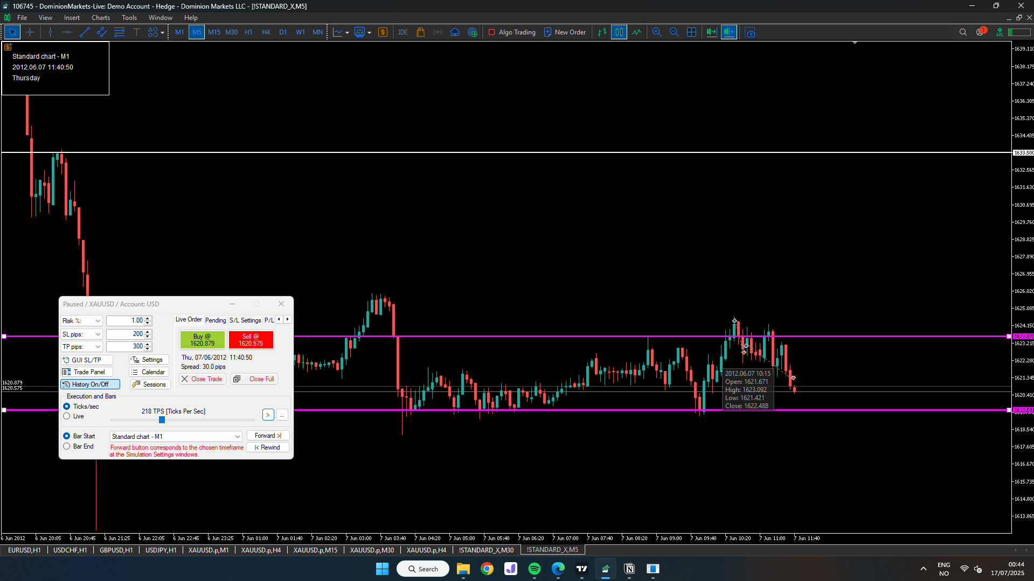Open the TP pips dropdown
This screenshot has height=581, width=1034.
pos(81,347)
